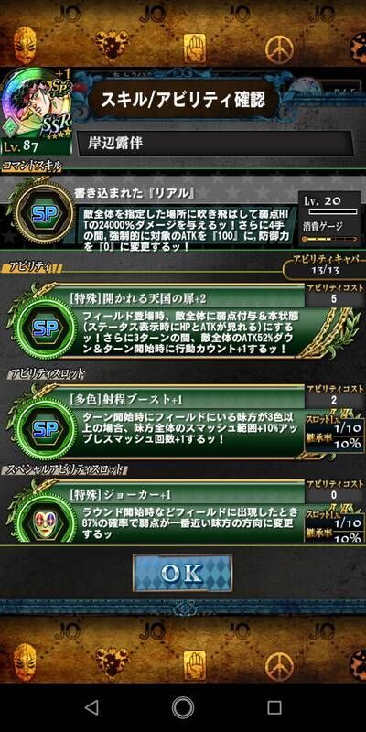Tap the Rohan Kishibe character portrait
The width and height of the screenshot is (366, 732).
pos(36,111)
